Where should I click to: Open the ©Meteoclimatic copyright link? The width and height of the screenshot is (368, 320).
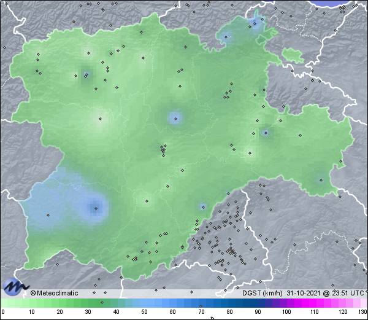(x=54, y=293)
